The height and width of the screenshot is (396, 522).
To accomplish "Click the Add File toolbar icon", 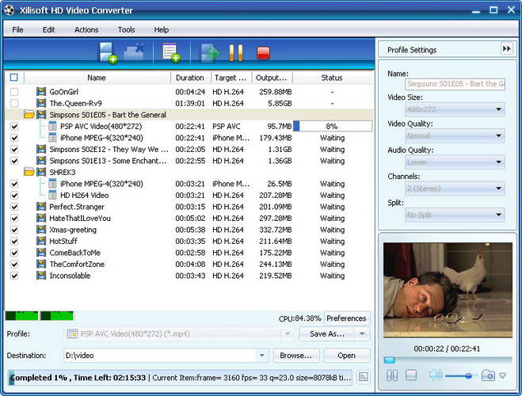I will click(106, 53).
